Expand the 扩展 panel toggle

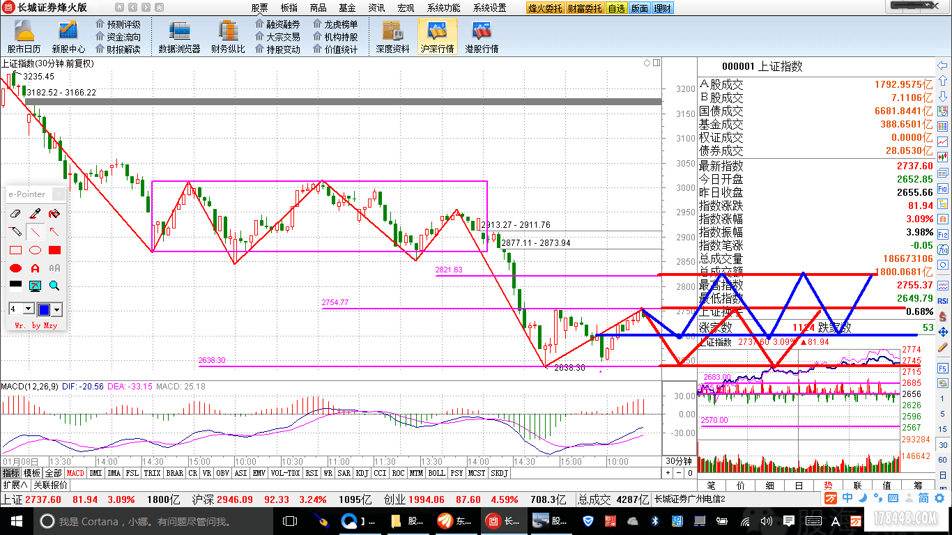pyautogui.click(x=15, y=485)
